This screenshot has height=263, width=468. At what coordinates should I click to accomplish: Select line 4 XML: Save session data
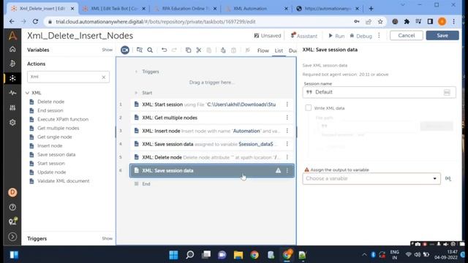coord(211,144)
